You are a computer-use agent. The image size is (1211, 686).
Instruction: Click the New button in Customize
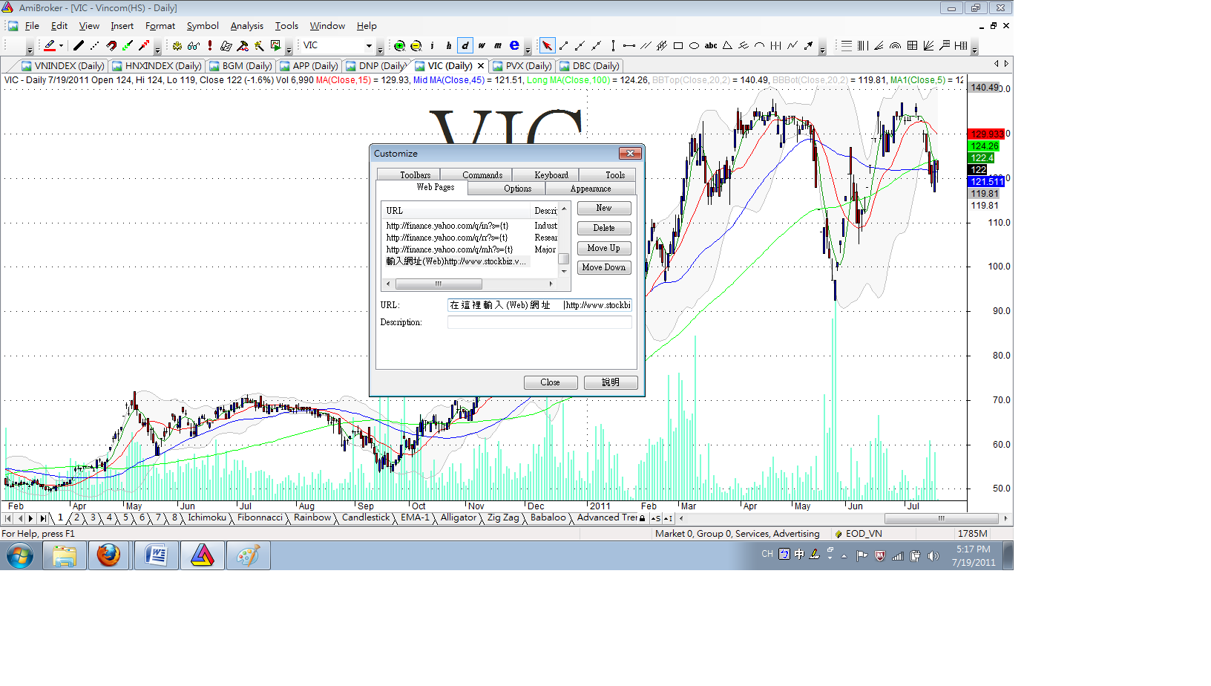(x=604, y=209)
